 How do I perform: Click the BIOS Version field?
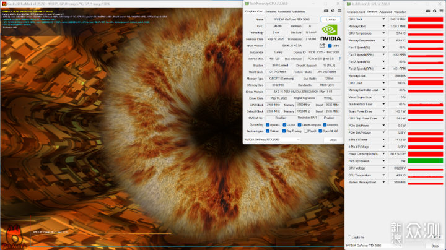[x=292, y=46]
